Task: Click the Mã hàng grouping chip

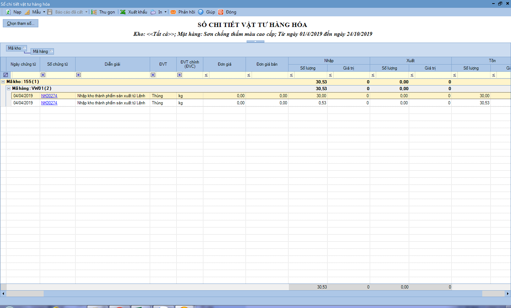Action: pyautogui.click(x=42, y=51)
